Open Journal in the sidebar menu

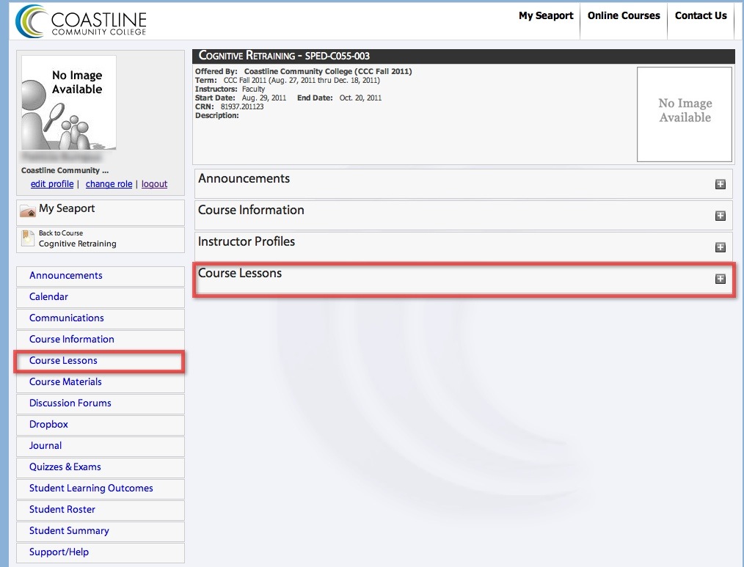tap(100, 447)
